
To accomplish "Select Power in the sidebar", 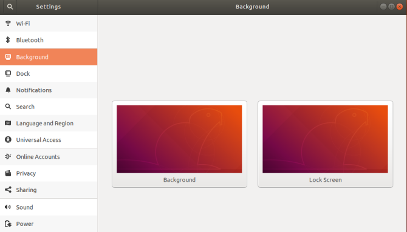I will tap(49, 224).
